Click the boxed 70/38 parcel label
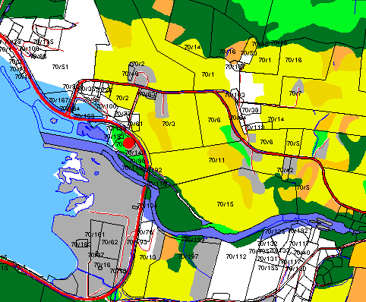This screenshot has width=366, height=302. click(x=250, y=110)
